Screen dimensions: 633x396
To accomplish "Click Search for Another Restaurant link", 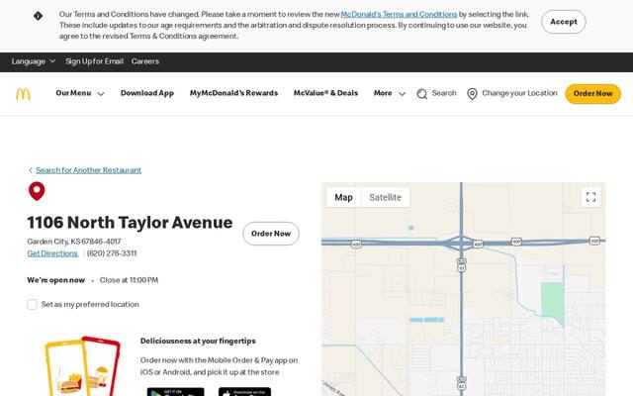I will pyautogui.click(x=88, y=170).
